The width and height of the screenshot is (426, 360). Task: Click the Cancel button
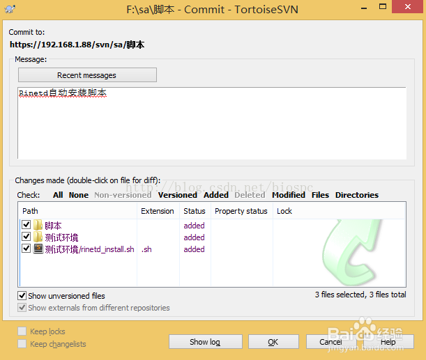pyautogui.click(x=330, y=342)
